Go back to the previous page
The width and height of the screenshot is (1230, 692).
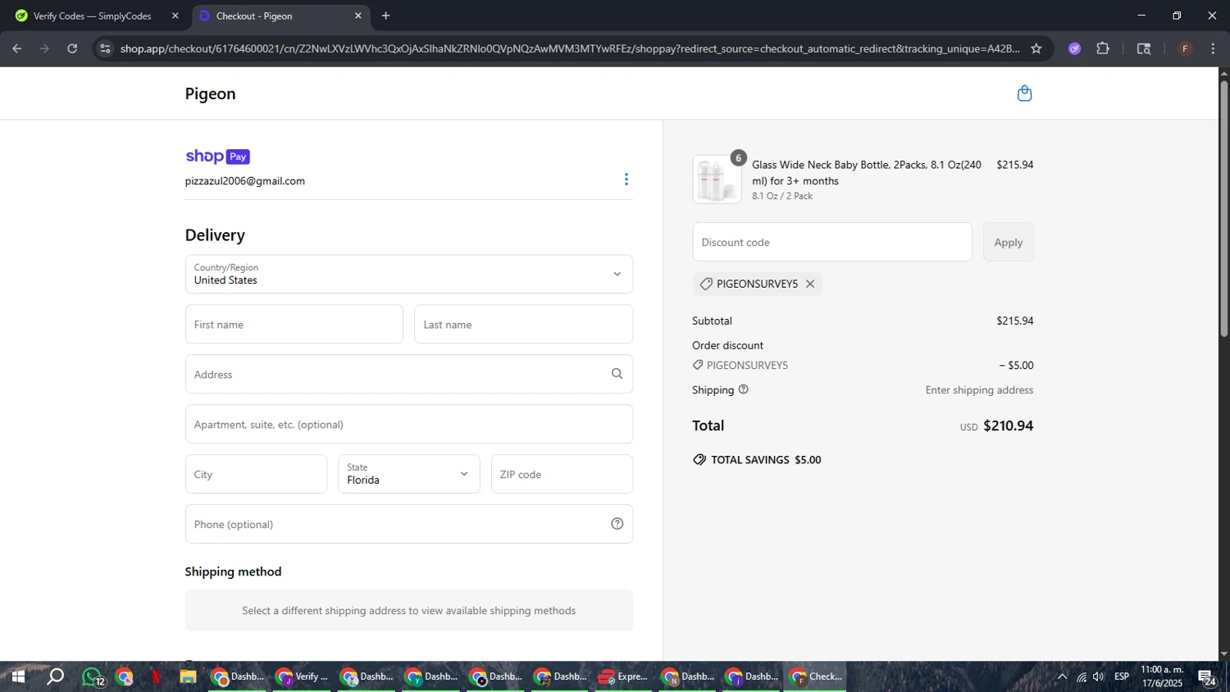click(x=17, y=48)
